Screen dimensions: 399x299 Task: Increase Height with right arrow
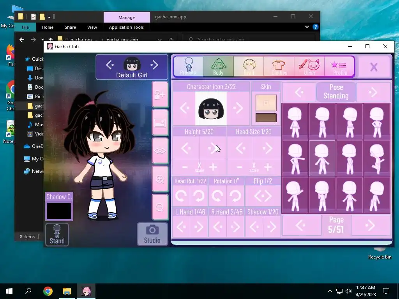213,148
